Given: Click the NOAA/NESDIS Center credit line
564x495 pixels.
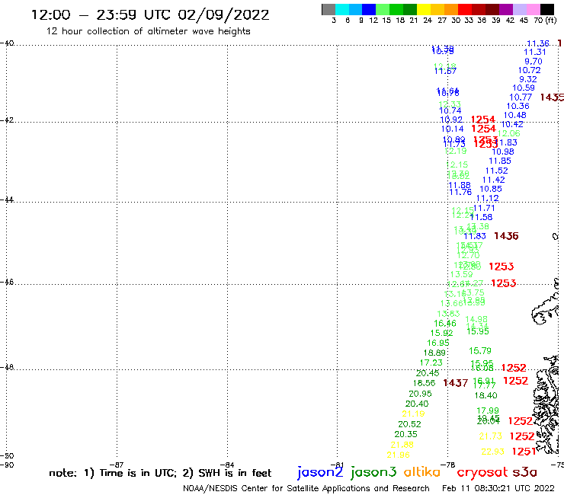Looking at the screenshot, I should coord(306,488).
